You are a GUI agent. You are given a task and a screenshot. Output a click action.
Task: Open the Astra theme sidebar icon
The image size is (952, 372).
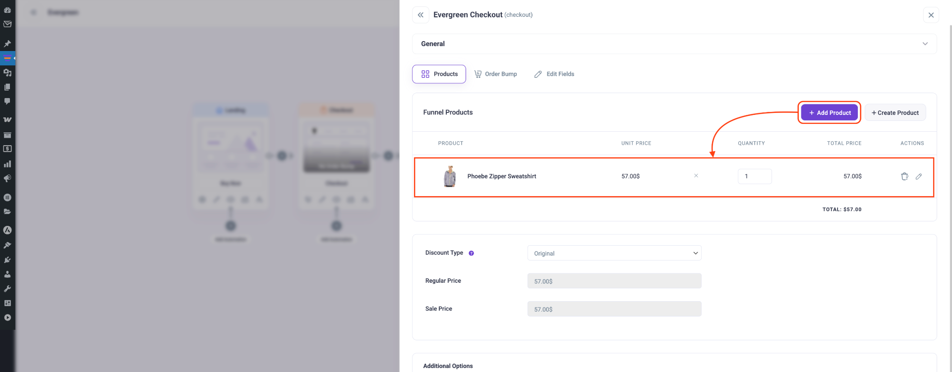pos(7,230)
